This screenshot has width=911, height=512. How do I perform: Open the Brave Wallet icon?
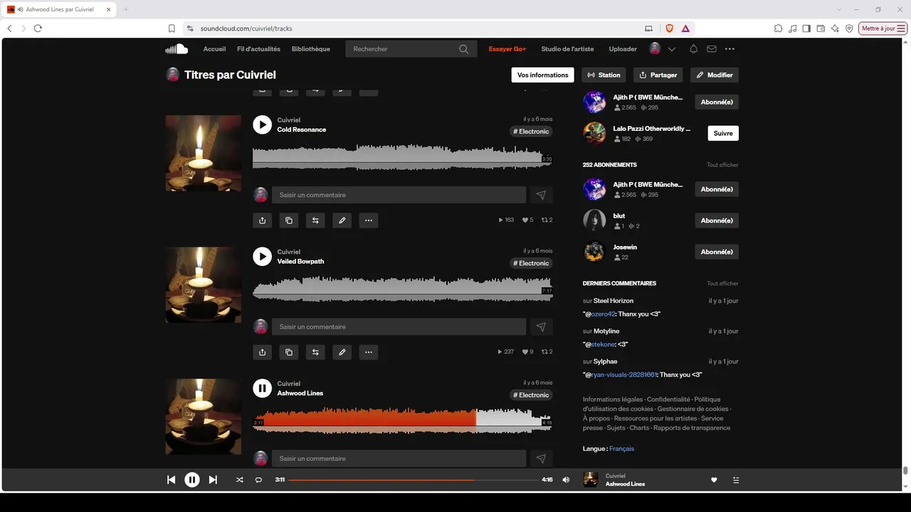coord(821,28)
